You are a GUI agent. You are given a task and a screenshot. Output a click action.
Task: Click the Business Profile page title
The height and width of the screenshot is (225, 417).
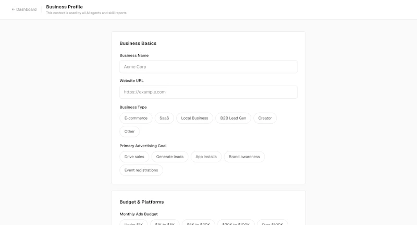click(64, 7)
